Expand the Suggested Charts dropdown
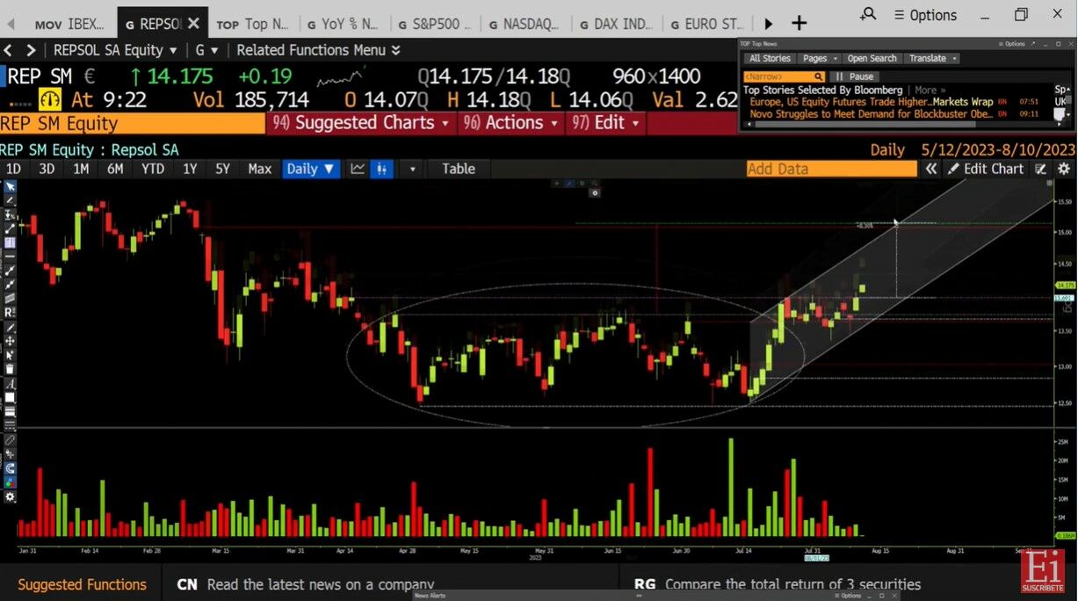This screenshot has width=1078, height=601. click(x=362, y=123)
